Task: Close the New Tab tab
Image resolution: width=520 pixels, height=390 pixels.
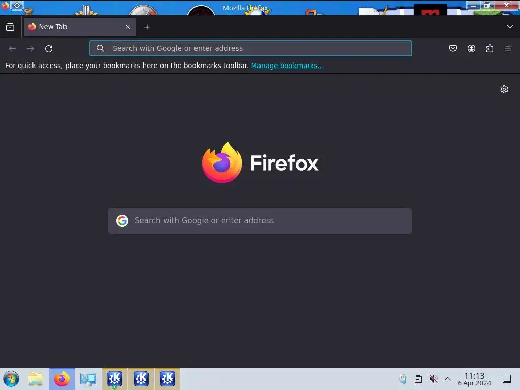Action: pos(128,27)
